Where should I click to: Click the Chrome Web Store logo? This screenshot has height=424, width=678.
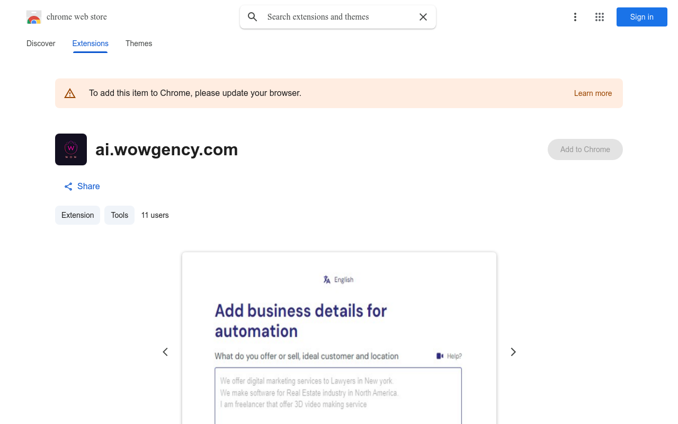[x=34, y=17]
